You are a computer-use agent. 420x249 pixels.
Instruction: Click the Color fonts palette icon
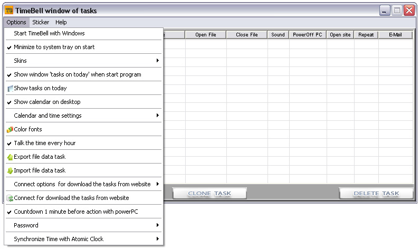pyautogui.click(x=9, y=130)
